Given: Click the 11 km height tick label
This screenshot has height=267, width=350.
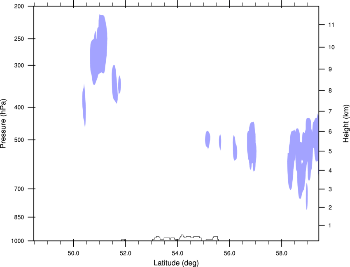Looking at the screenshot, I should tap(331, 25).
